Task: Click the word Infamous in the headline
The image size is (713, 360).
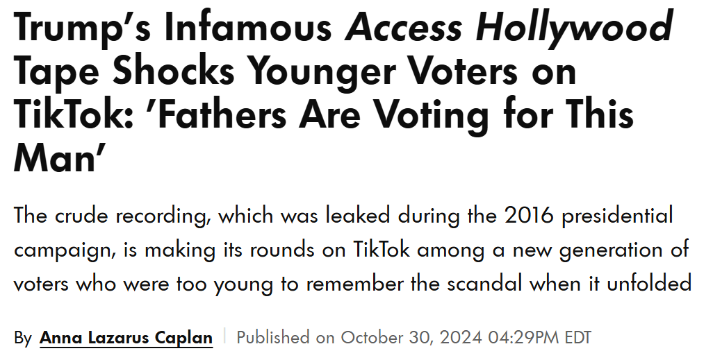Action: (x=248, y=27)
